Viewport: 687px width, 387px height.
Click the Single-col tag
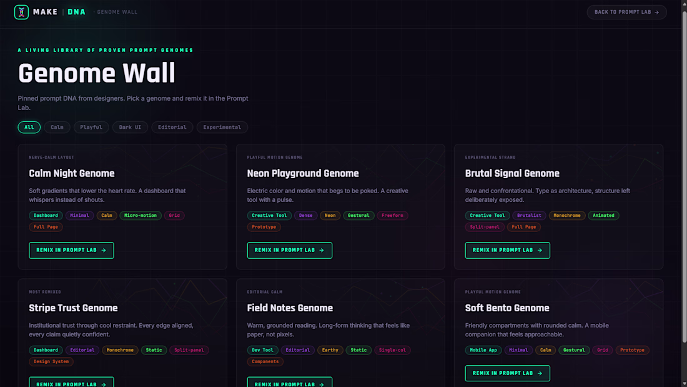point(392,350)
